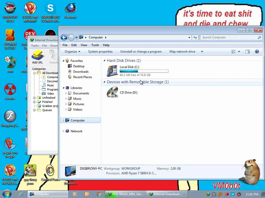
Task: Switch to 28% Win10_1803 download taskbar button
Action: click(125, 194)
